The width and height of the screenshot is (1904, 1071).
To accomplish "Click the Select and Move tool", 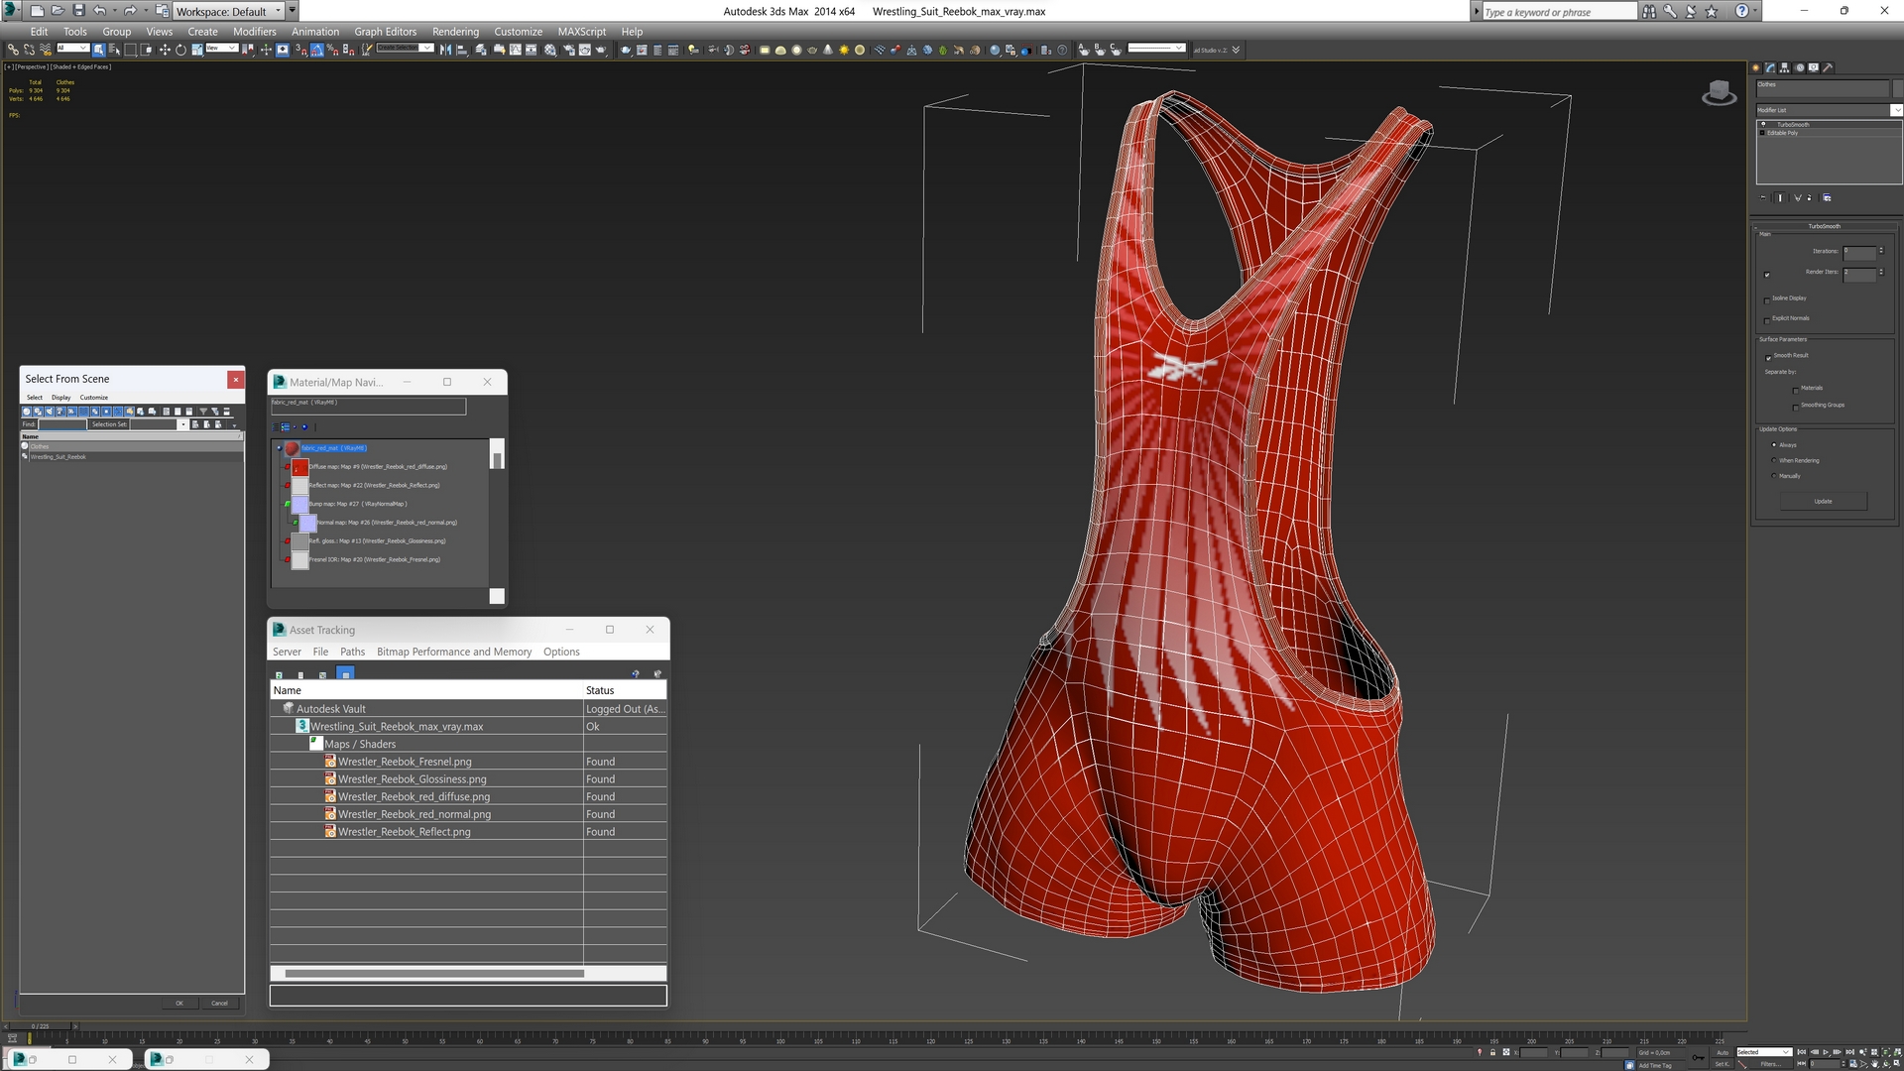I will [165, 50].
